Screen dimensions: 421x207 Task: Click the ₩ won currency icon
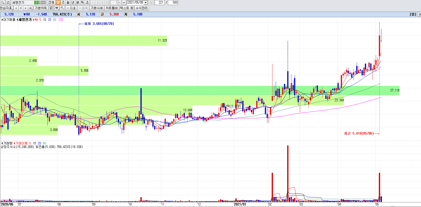point(57,8)
